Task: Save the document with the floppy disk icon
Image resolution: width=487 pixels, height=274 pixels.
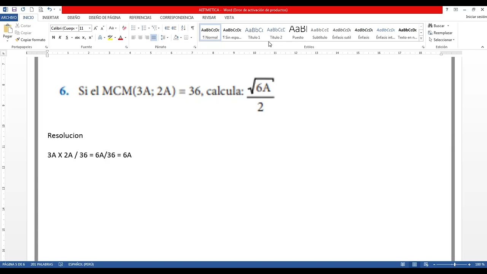Action: pyautogui.click(x=14, y=10)
